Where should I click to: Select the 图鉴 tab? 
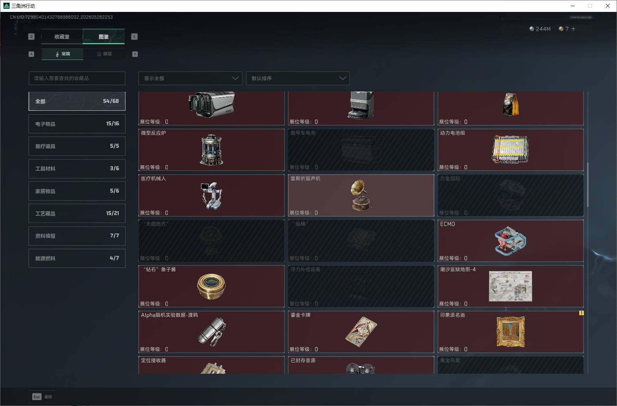pos(104,37)
